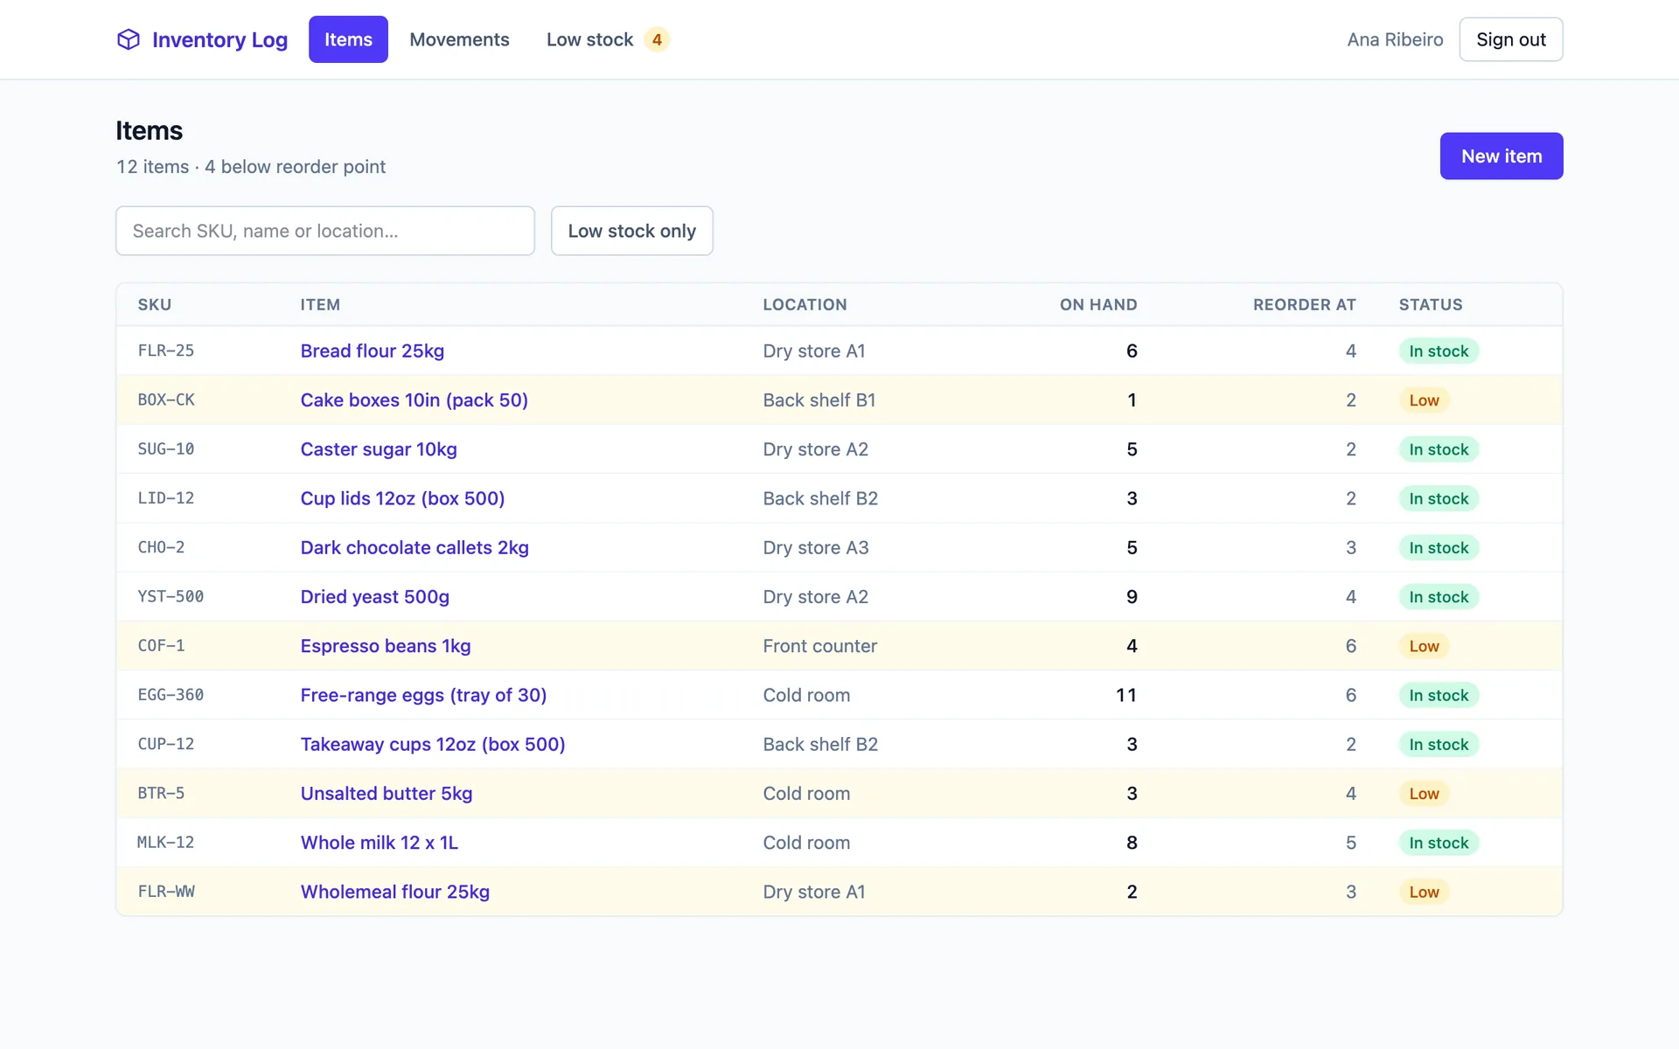Open the Unsalted butter 5kg item

(386, 794)
